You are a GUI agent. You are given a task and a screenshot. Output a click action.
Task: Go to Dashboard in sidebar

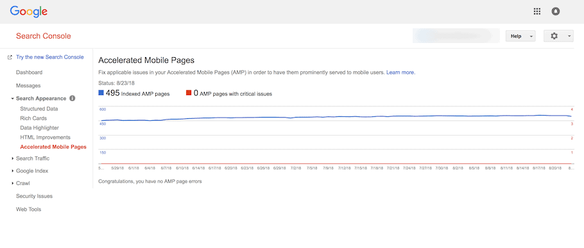click(x=29, y=73)
